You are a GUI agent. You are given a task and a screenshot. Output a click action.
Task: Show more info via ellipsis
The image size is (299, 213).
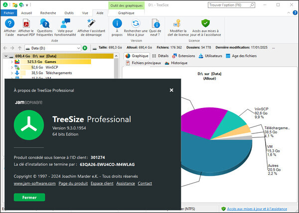coord(274,48)
